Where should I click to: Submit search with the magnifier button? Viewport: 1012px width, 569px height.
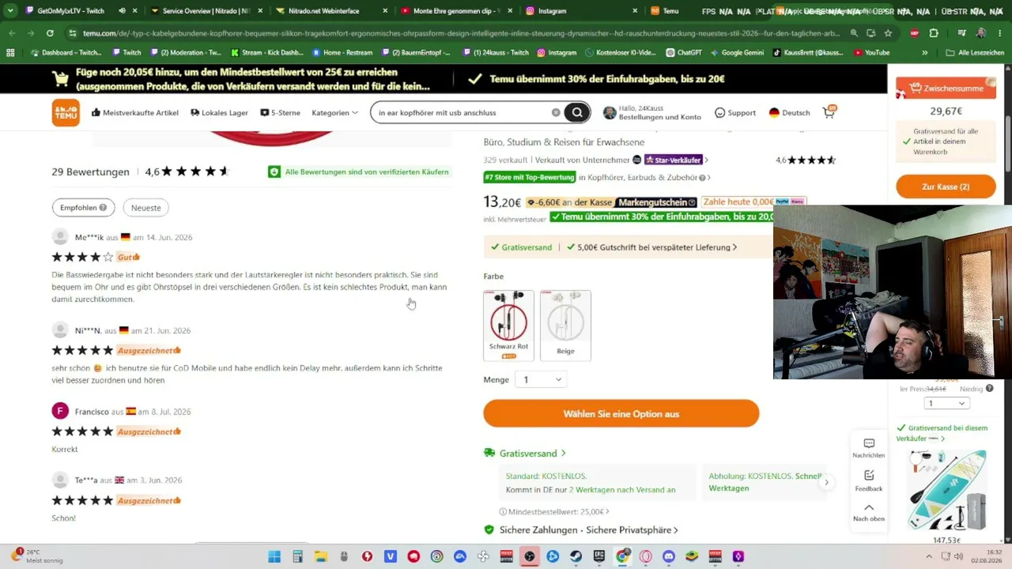[577, 113]
